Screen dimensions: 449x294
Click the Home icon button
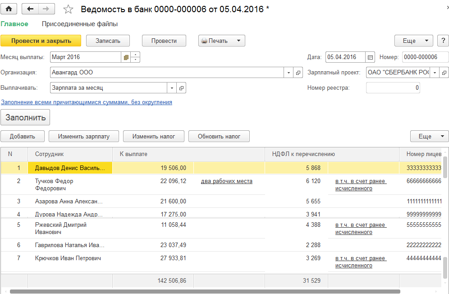[9, 9]
